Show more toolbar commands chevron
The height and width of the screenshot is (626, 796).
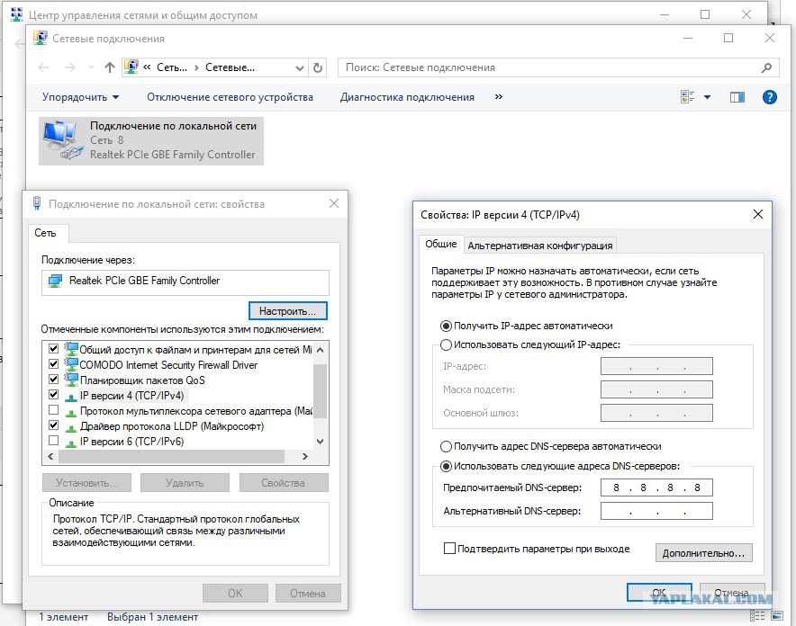pos(499,96)
